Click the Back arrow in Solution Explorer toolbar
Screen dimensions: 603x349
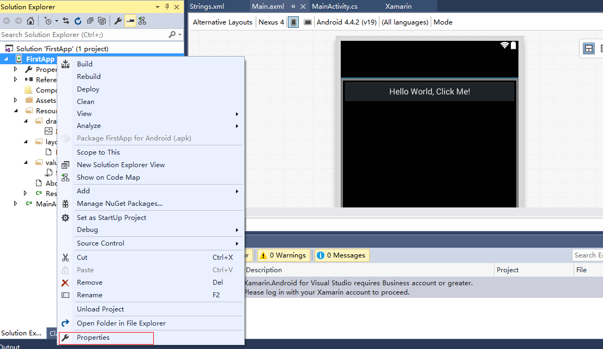coord(7,21)
